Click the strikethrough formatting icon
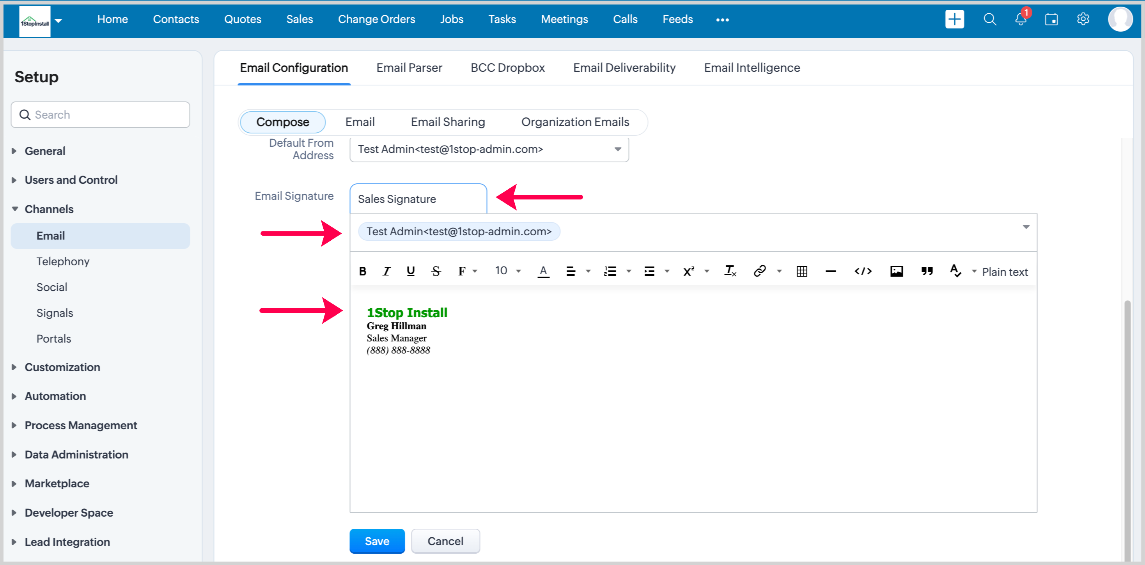 436,271
